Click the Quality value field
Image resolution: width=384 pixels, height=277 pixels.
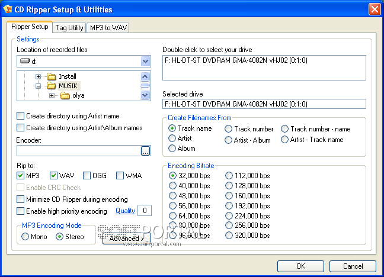click(x=145, y=211)
